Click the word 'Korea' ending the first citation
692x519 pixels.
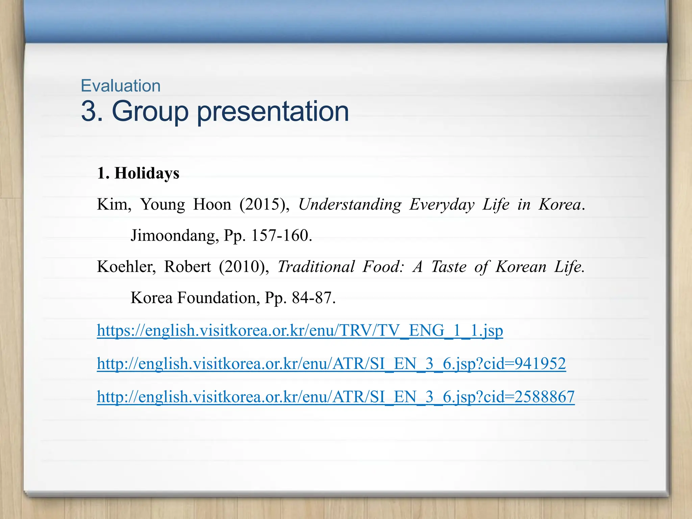tap(559, 204)
